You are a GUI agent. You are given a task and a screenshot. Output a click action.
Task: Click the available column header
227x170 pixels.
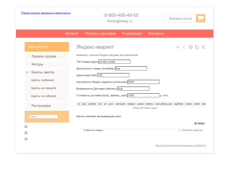click(92, 104)
